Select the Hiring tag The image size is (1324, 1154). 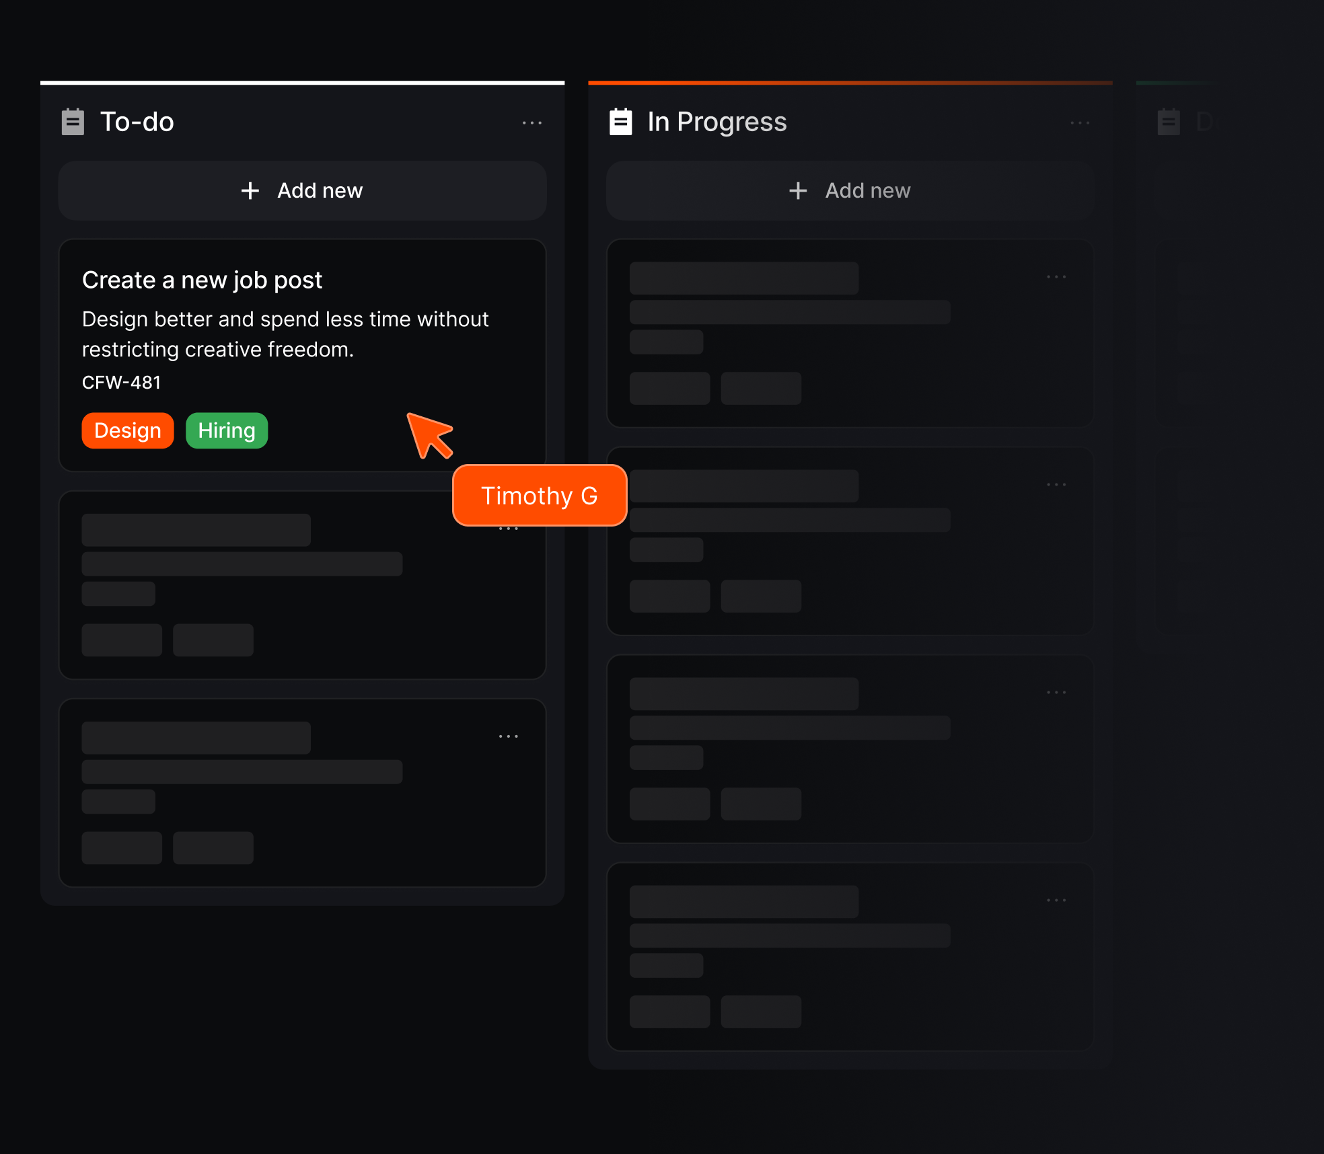pos(227,430)
